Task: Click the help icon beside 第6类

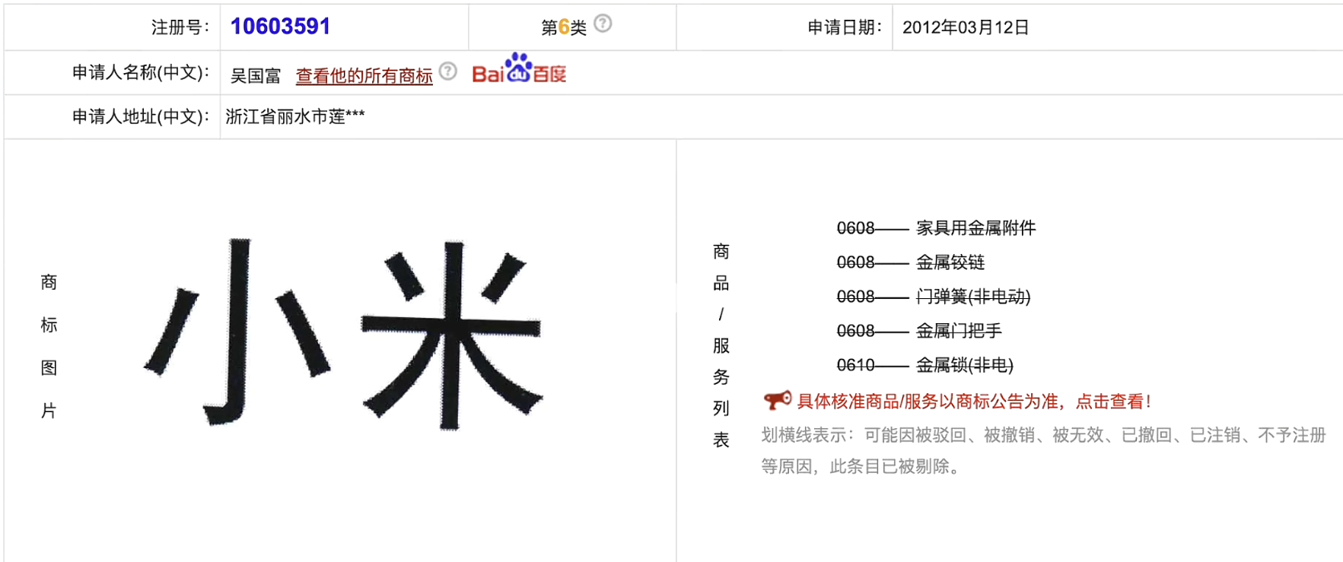Action: tap(603, 24)
